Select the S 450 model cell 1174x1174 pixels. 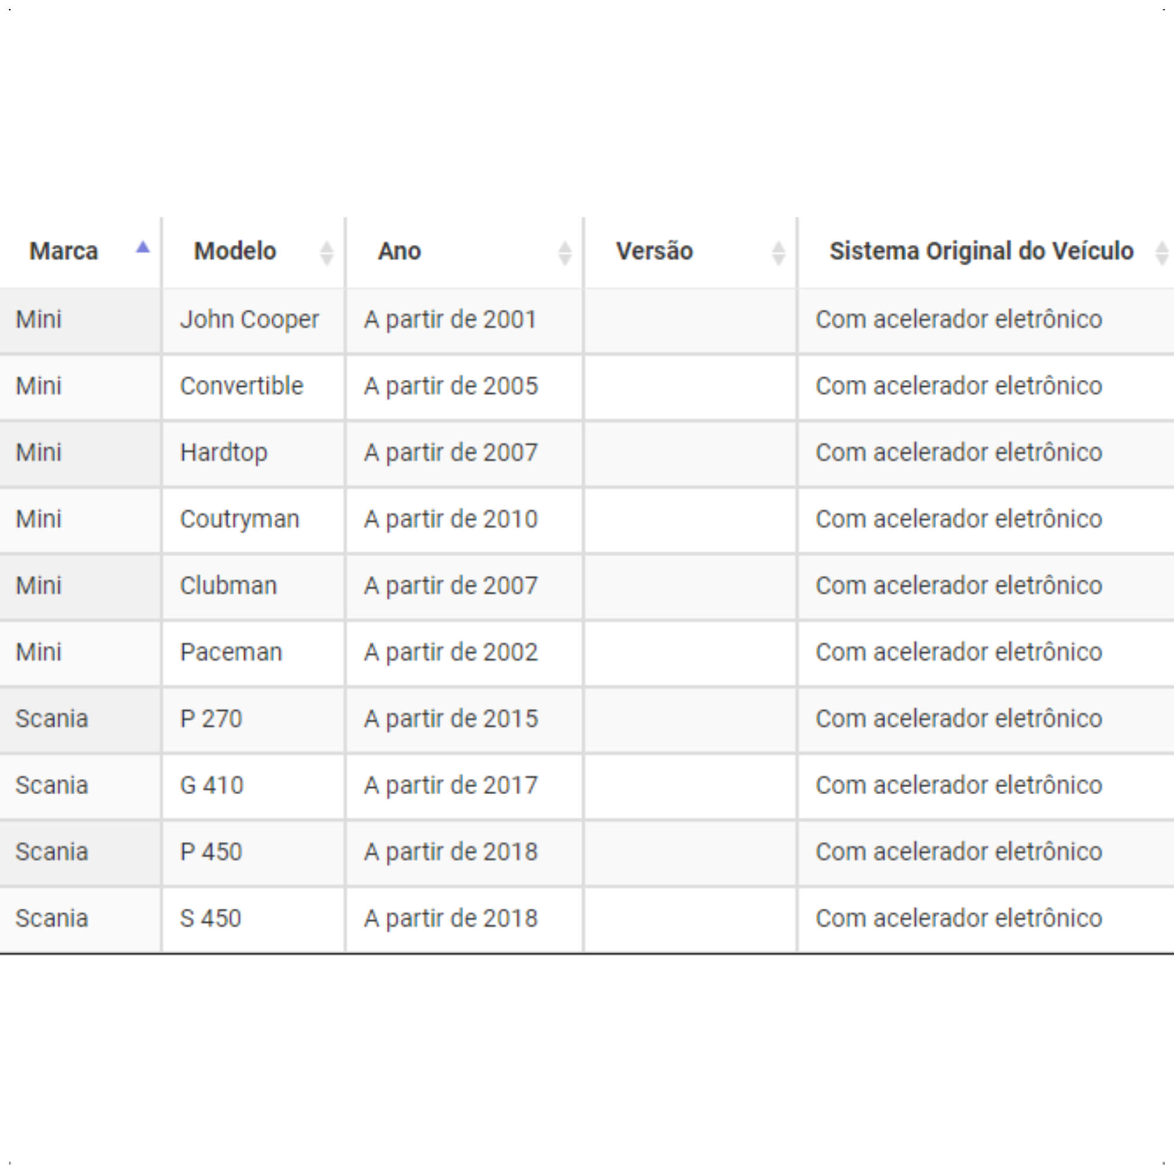254,919
